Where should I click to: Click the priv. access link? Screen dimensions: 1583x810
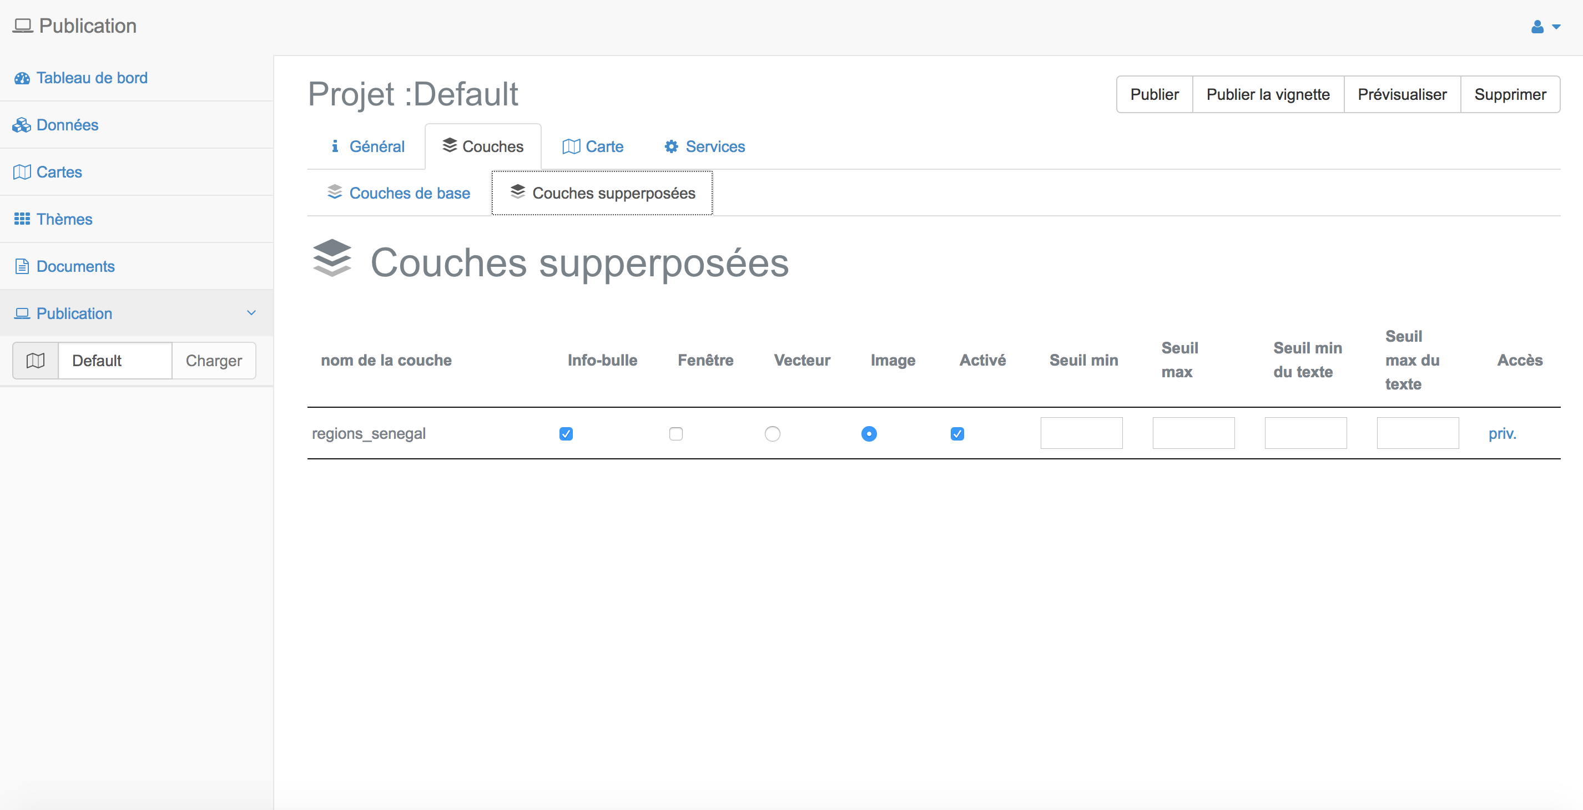(1502, 434)
